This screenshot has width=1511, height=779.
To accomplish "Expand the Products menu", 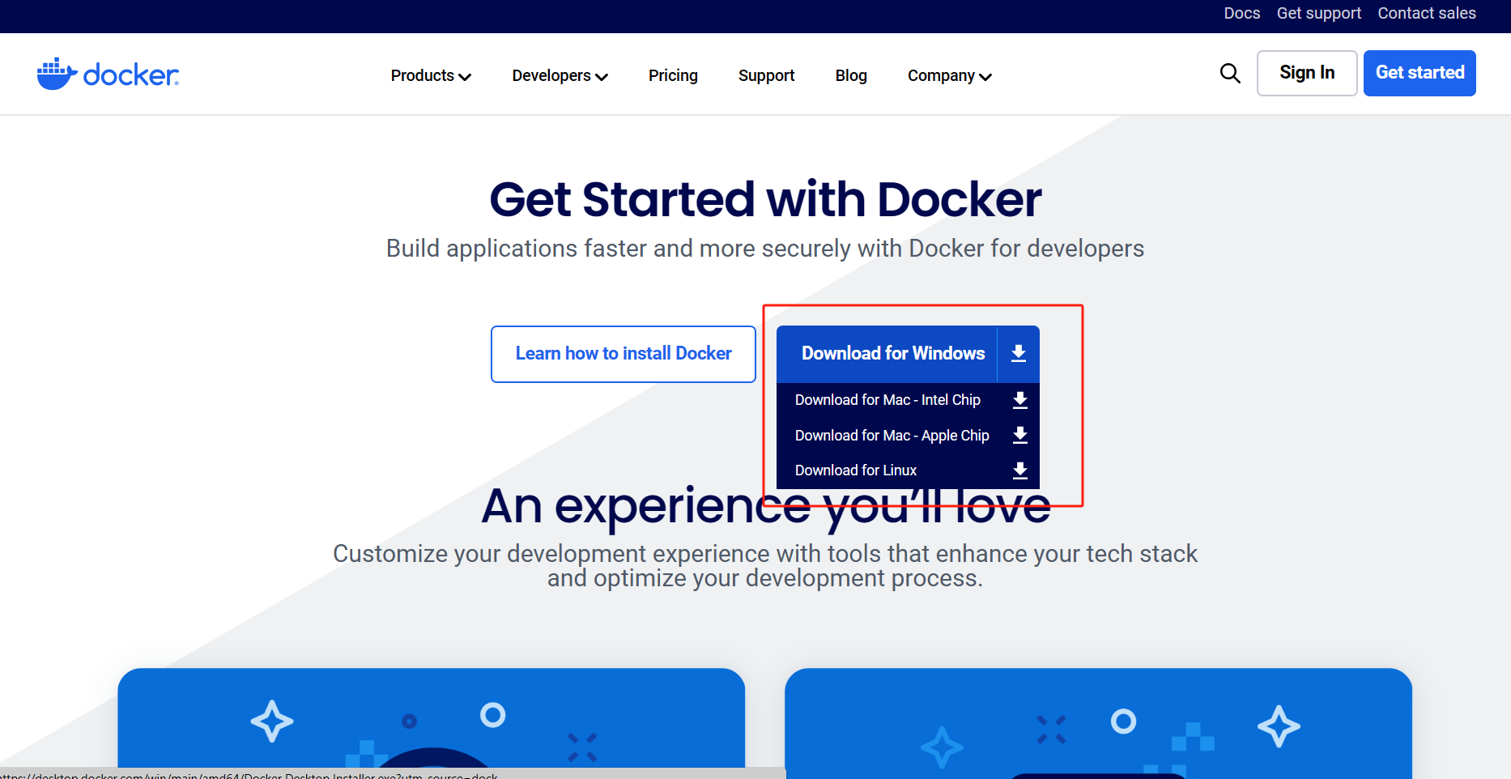I will tap(431, 75).
